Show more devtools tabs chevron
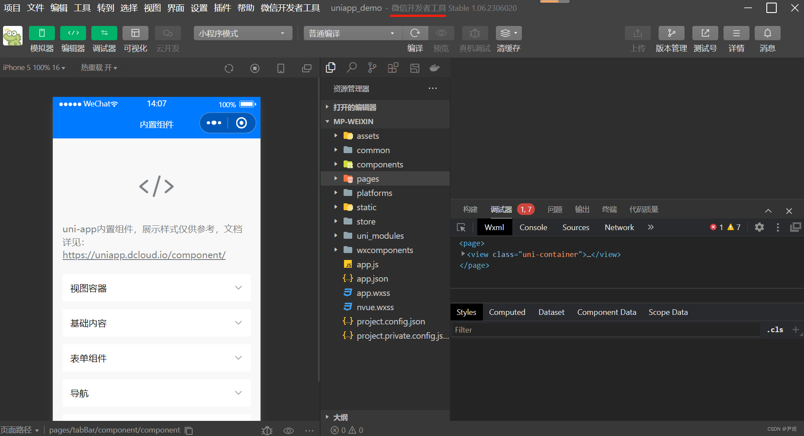804x436 pixels. (x=651, y=227)
